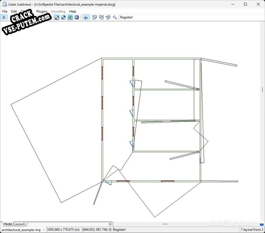
Task: Click the vertical scrollbar handle on right edge
Action: [x=262, y=89]
